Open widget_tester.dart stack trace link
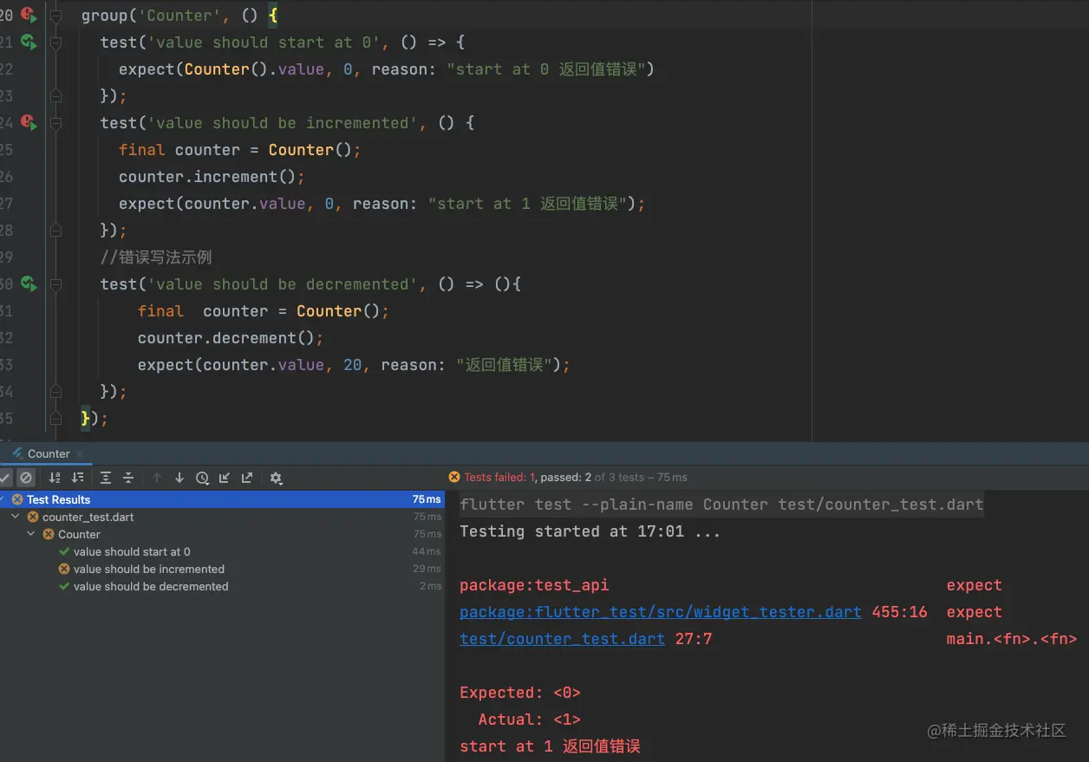1089x762 pixels. 661,612
